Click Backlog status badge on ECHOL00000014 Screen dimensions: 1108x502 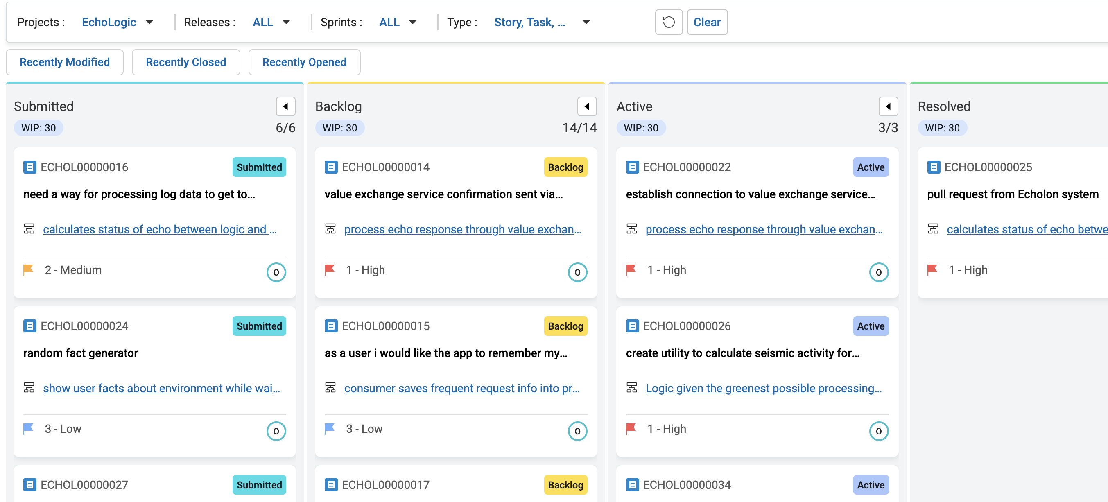pos(565,167)
